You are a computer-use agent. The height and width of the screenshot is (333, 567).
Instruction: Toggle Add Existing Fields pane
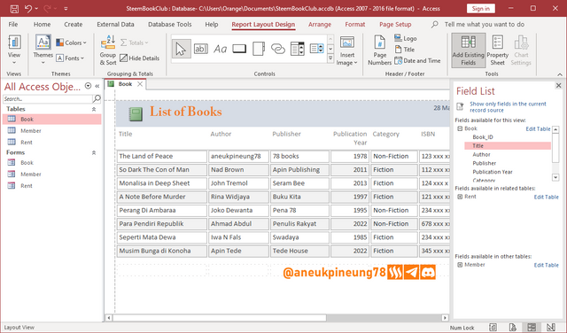pos(469,50)
